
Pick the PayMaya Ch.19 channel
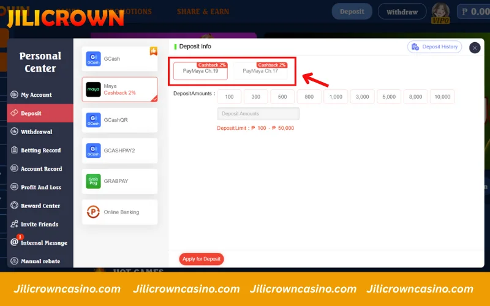[x=200, y=71]
